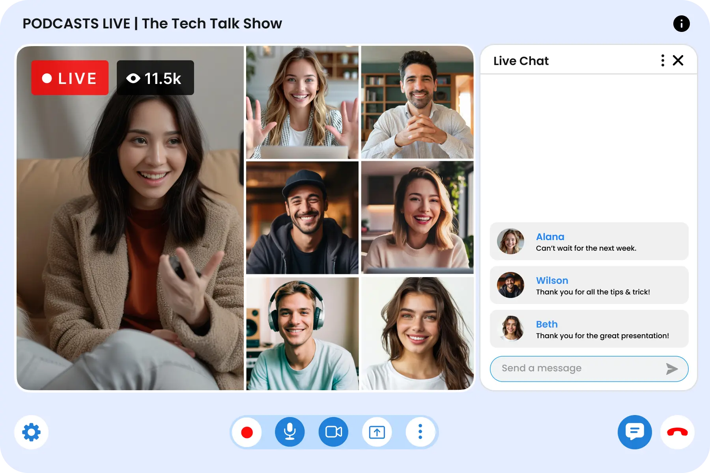This screenshot has width=710, height=473.
Task: Start recording with the red dot button
Action: tap(247, 432)
